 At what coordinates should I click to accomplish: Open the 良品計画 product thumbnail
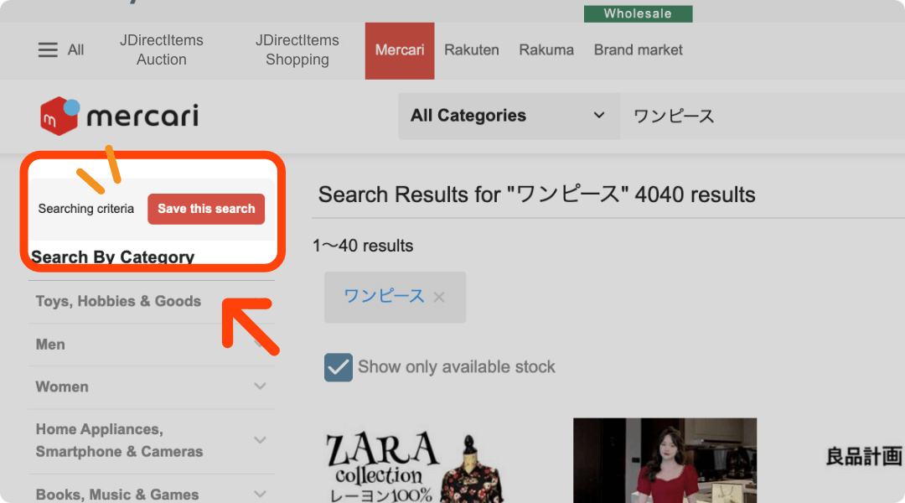(x=863, y=456)
